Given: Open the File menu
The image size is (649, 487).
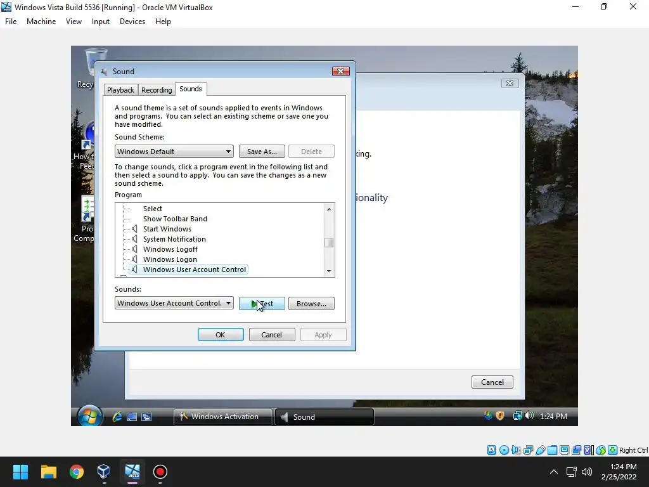Looking at the screenshot, I should (11, 22).
